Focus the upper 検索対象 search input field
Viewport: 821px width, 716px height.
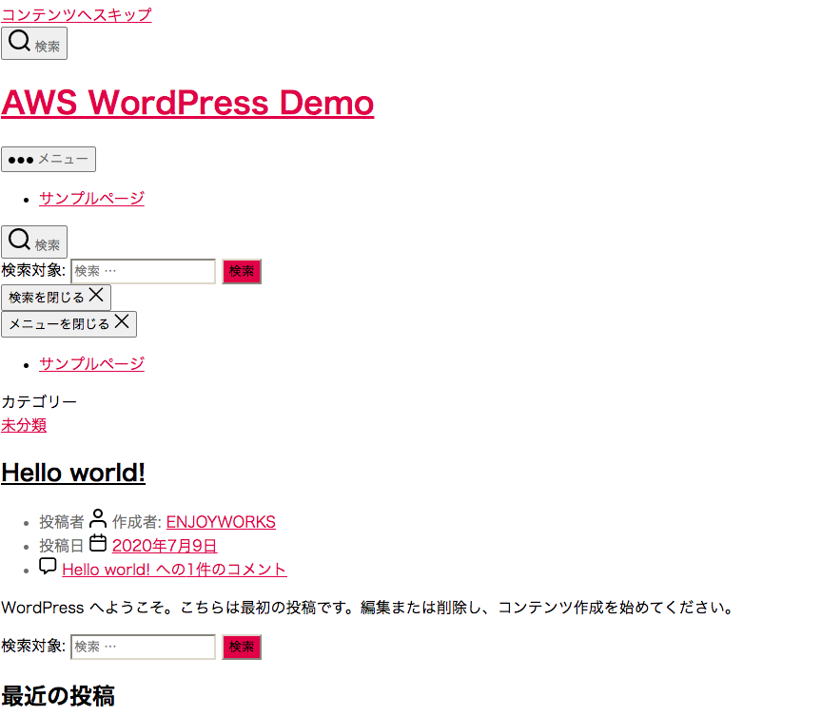(x=143, y=271)
